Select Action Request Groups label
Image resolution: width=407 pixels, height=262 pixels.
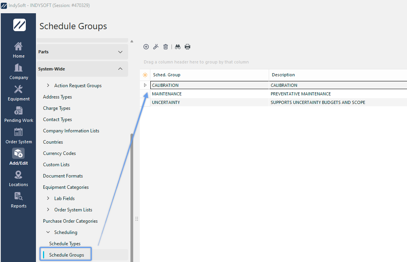click(78, 86)
